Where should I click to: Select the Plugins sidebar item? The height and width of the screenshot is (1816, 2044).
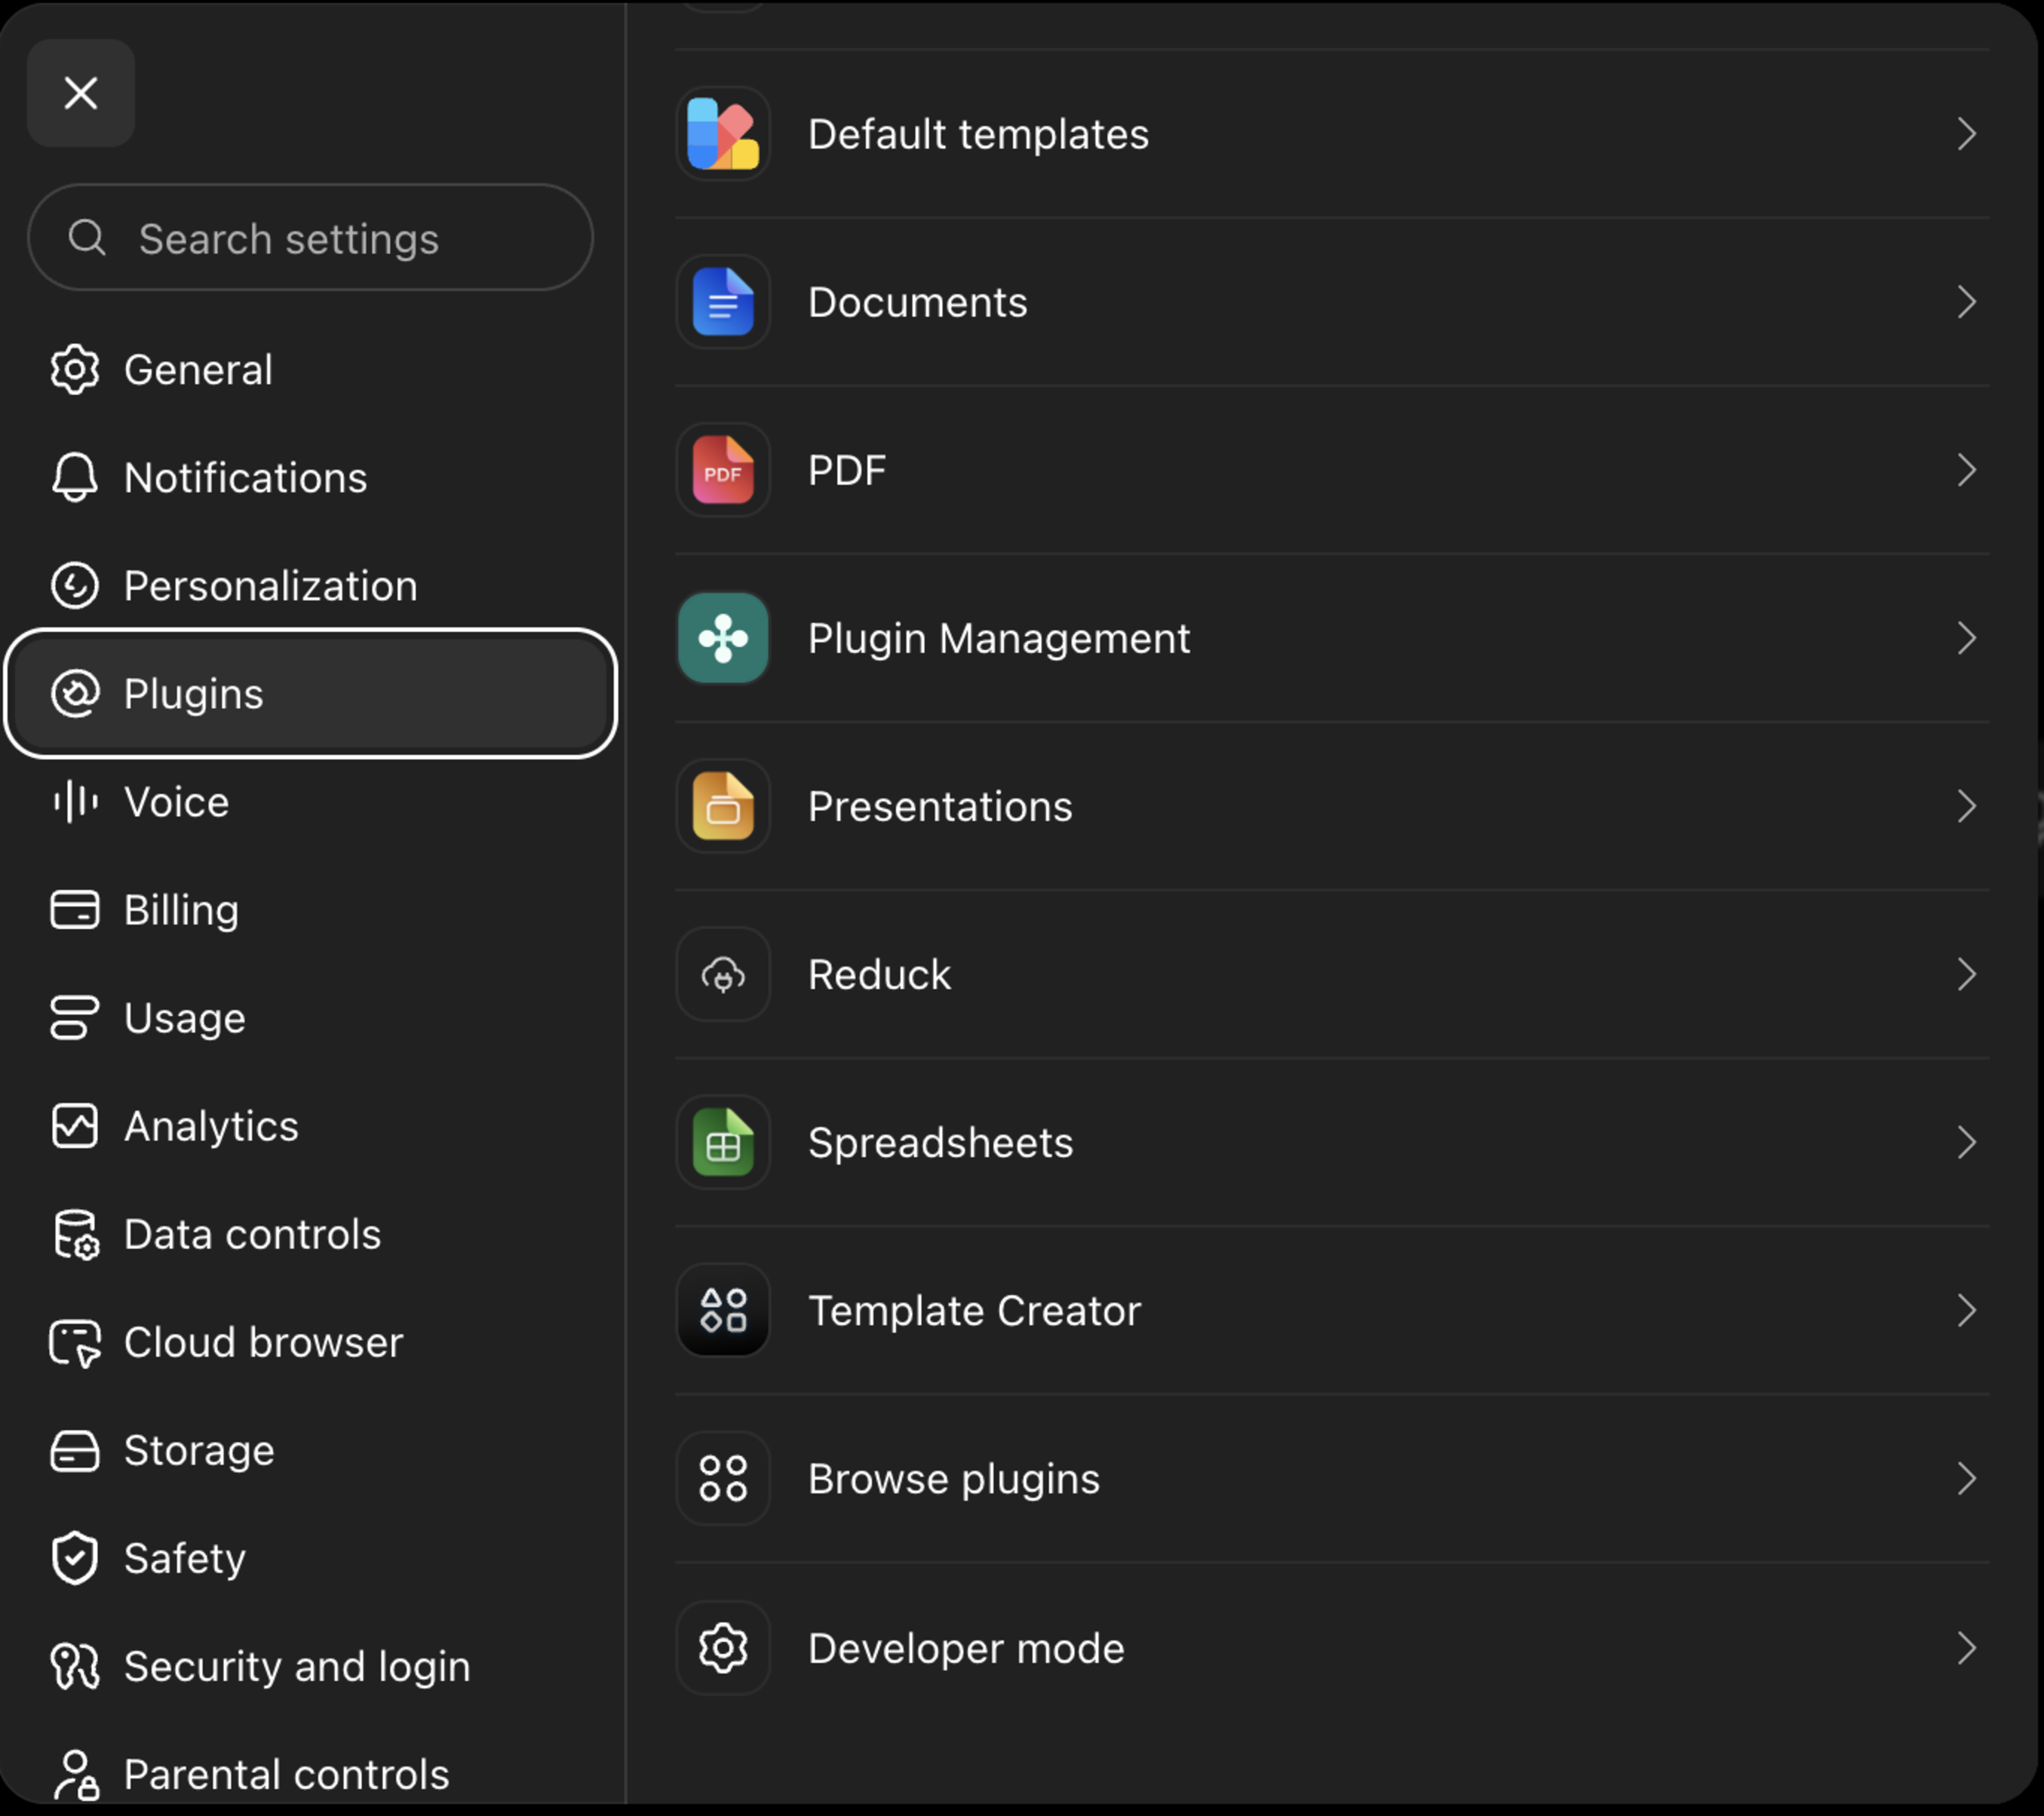(x=310, y=694)
